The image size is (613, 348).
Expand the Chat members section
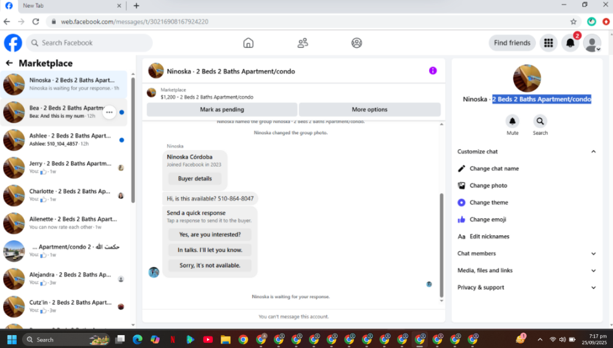[527, 253]
